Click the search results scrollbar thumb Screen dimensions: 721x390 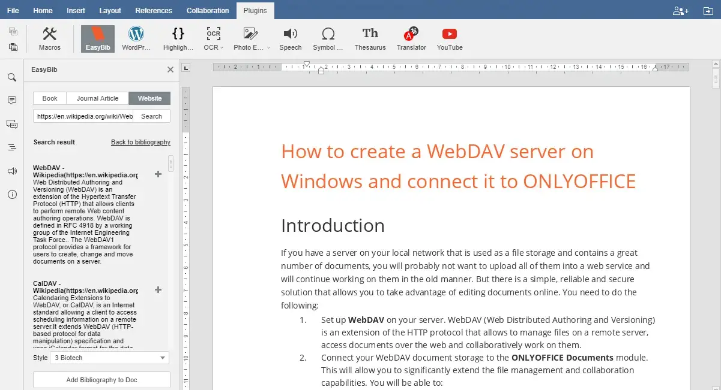[171, 163]
